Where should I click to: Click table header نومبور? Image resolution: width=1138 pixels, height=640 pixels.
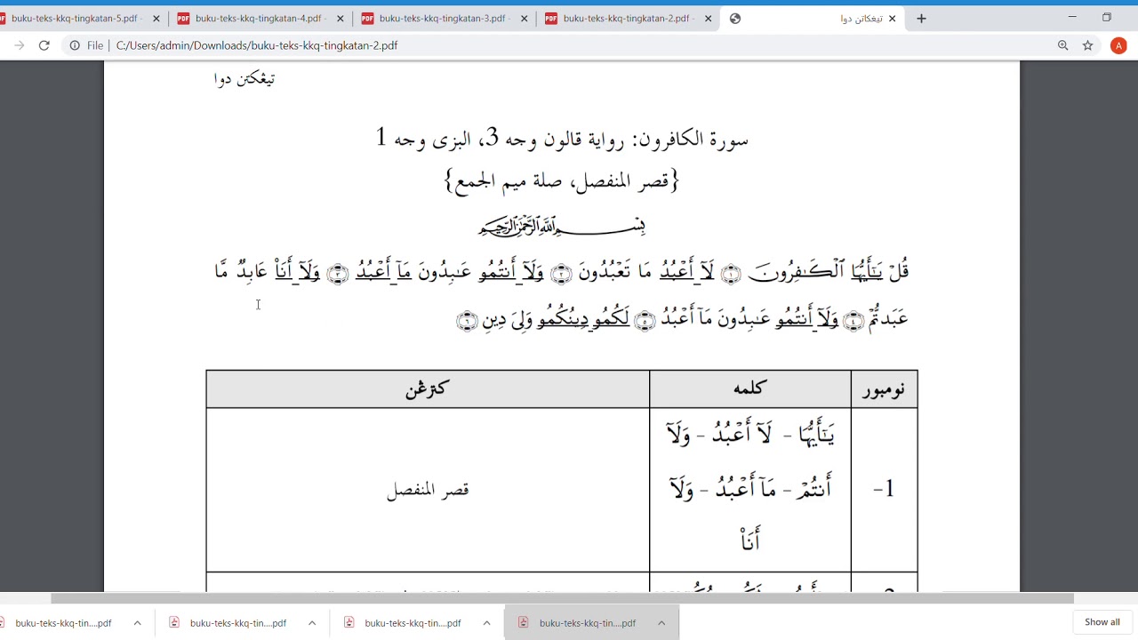[x=884, y=389]
